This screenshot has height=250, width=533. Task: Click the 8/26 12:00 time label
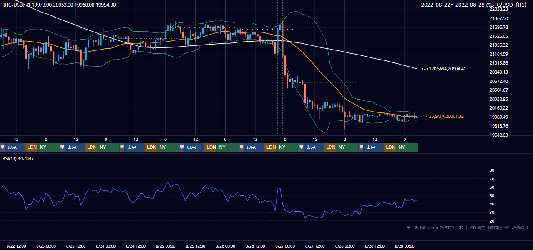pyautogui.click(x=255, y=246)
